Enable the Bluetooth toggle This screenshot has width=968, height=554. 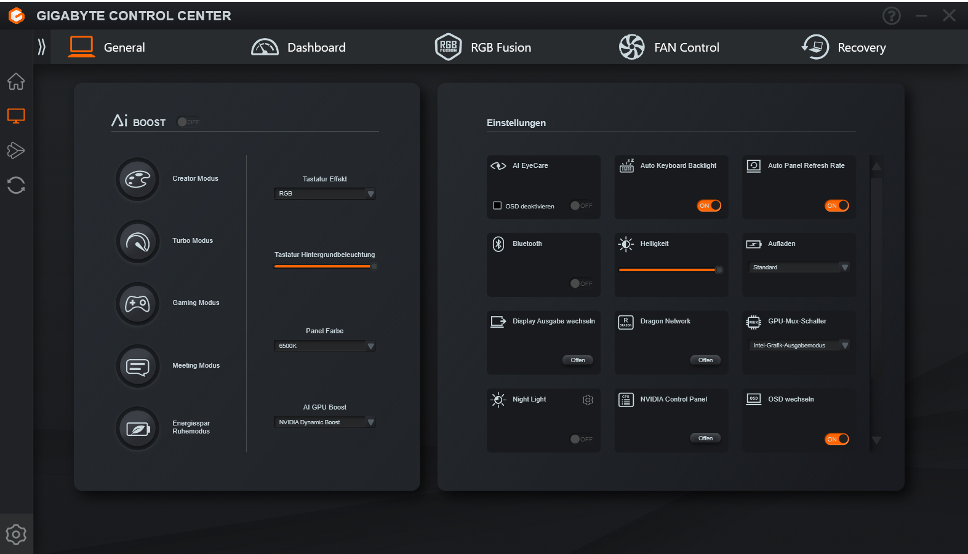click(582, 283)
